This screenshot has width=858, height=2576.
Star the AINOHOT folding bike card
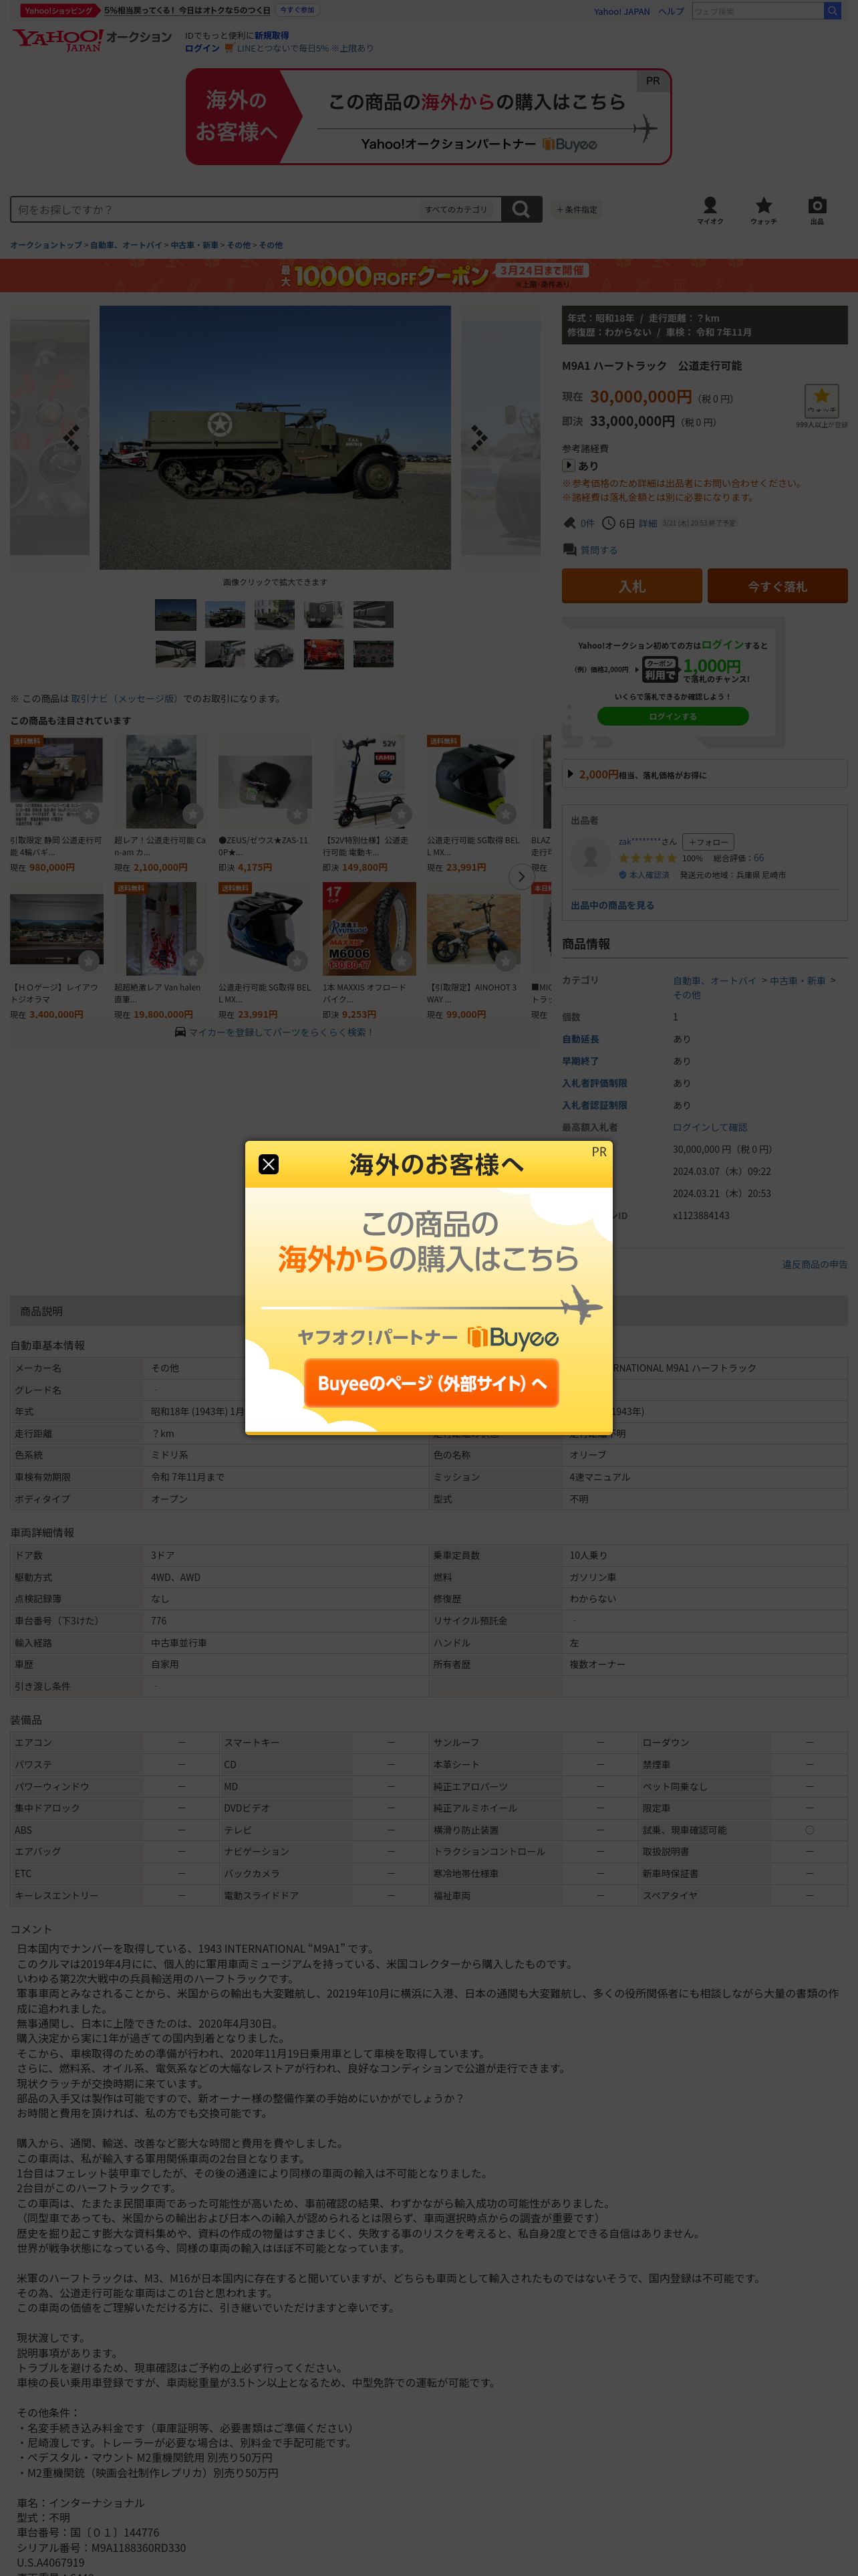click(x=507, y=961)
